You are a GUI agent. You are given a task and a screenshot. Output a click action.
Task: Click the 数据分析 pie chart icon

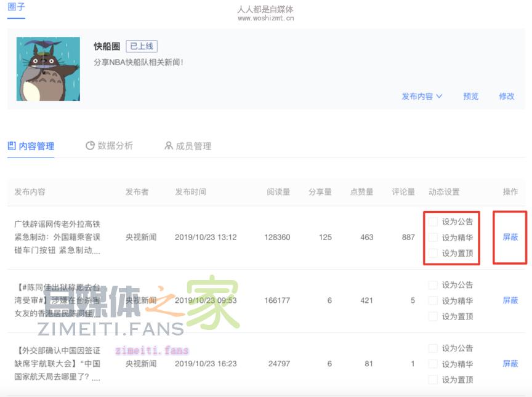[x=90, y=146]
